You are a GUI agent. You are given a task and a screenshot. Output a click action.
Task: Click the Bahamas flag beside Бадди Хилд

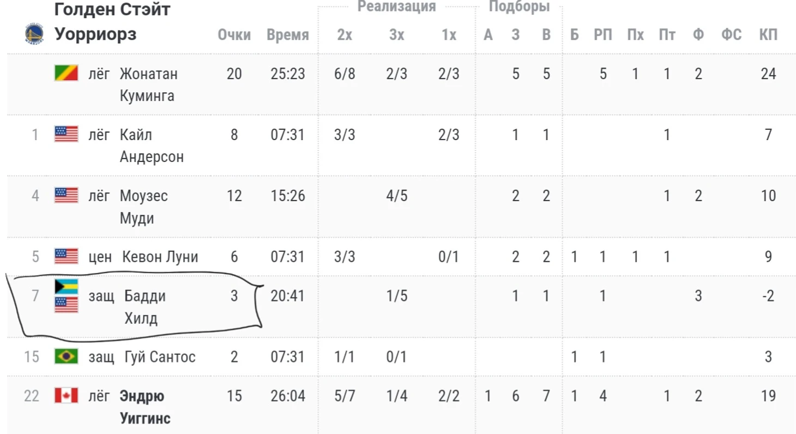(x=67, y=287)
